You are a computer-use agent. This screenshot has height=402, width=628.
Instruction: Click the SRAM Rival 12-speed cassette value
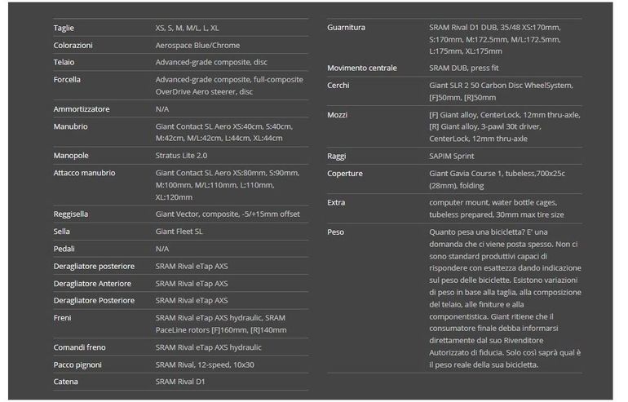pyautogui.click(x=204, y=364)
